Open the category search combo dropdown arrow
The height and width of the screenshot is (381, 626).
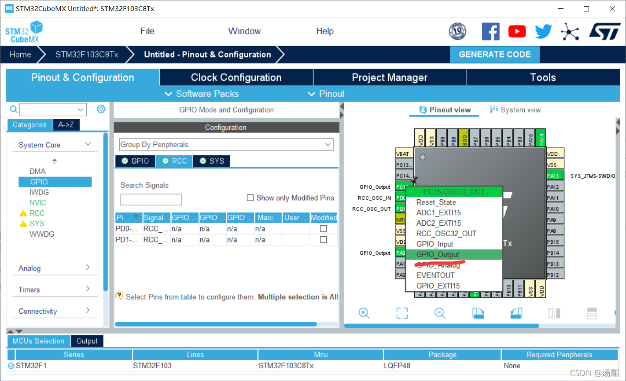pos(80,110)
